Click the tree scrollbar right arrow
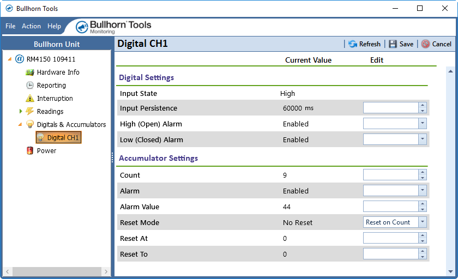This screenshot has width=458, height=279. (x=106, y=271)
